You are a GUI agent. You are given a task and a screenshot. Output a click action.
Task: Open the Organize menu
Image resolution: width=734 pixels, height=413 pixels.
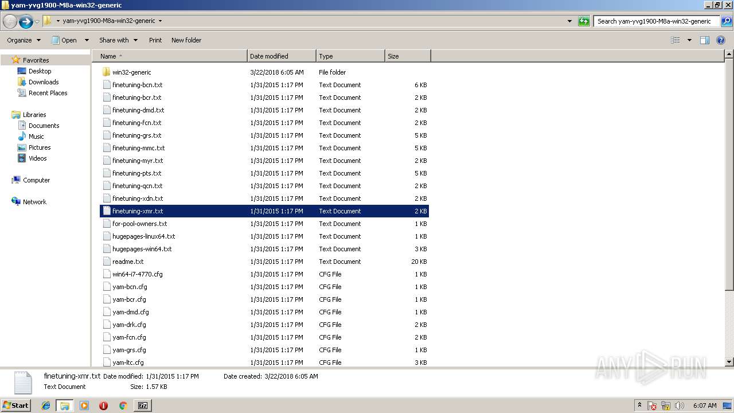click(24, 40)
